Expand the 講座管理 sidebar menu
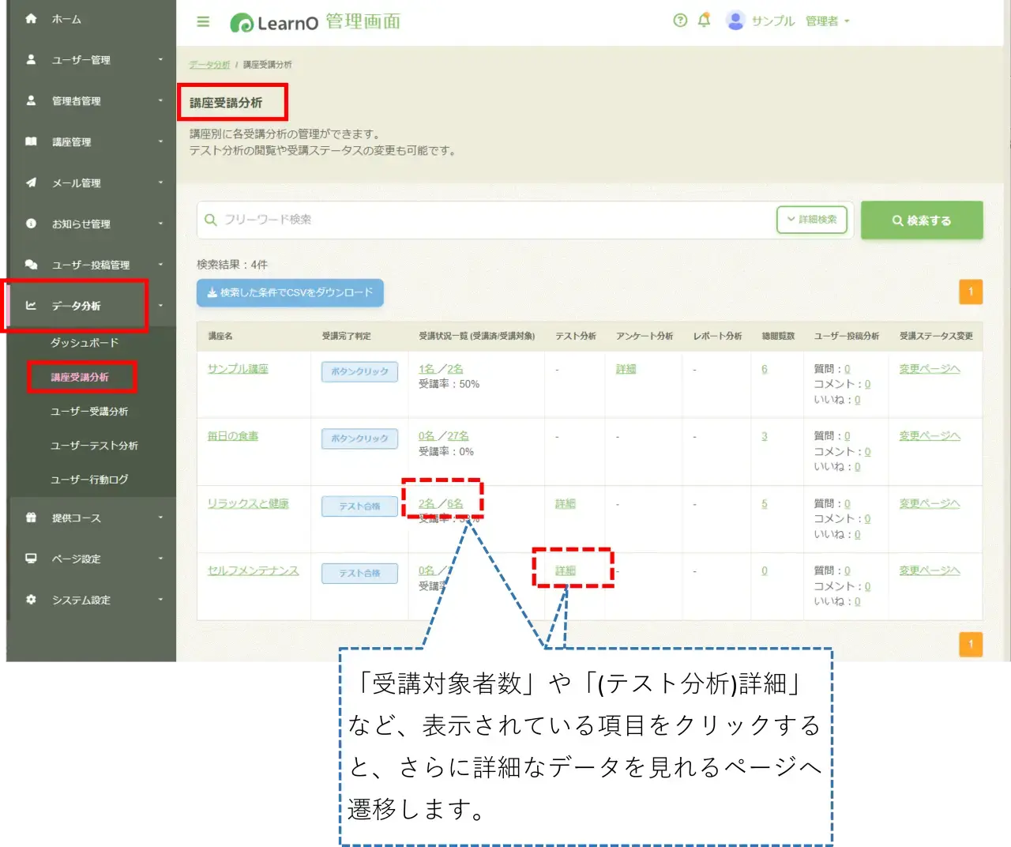 coord(92,142)
